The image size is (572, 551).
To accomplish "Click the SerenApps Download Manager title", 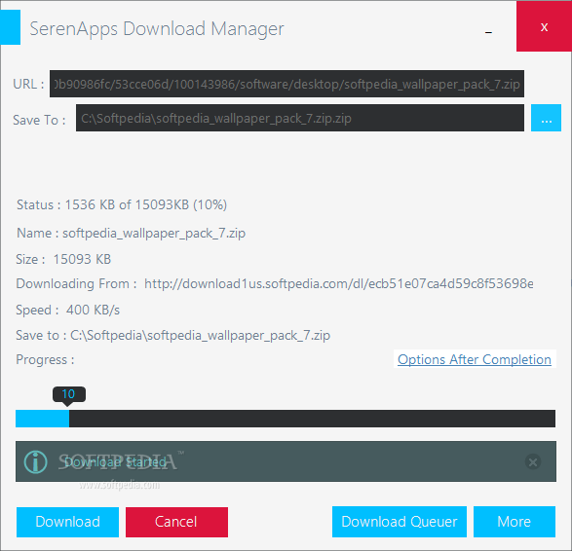I will pos(157,28).
